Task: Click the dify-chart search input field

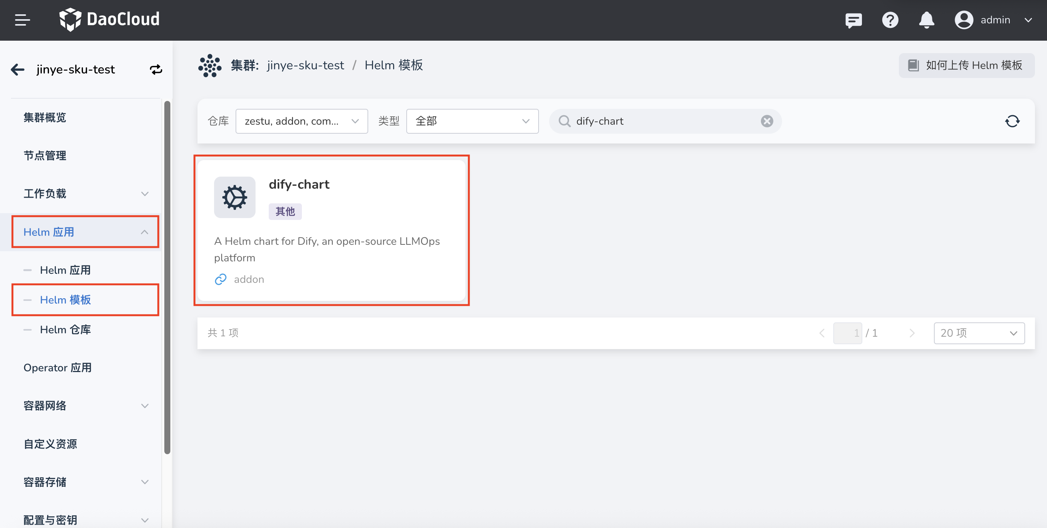Action: click(664, 121)
